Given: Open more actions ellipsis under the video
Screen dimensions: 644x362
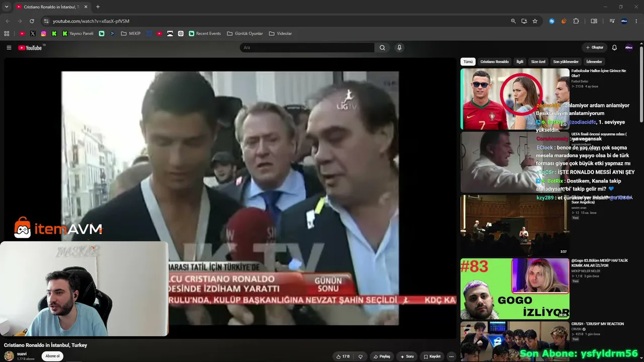Looking at the screenshot, I should (451, 356).
